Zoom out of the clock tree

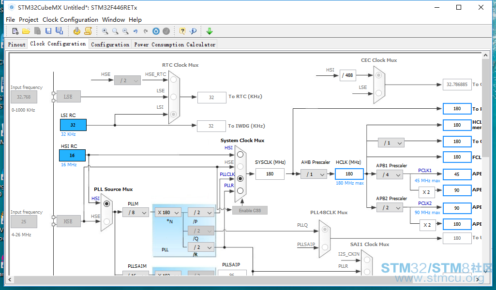125,31
